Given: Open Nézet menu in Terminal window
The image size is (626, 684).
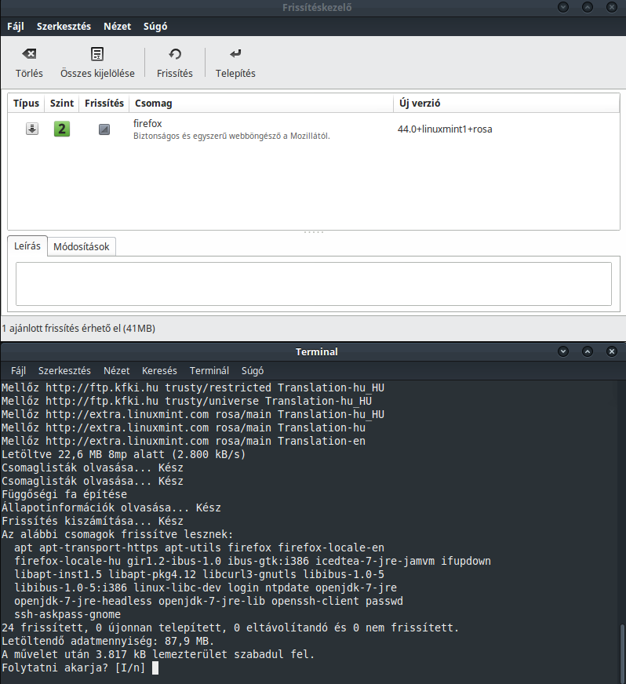Looking at the screenshot, I should click(116, 371).
